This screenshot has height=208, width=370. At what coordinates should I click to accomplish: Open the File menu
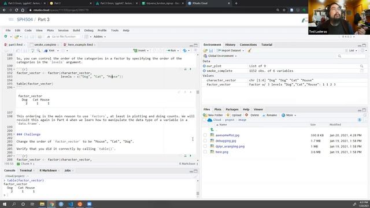(8, 31)
